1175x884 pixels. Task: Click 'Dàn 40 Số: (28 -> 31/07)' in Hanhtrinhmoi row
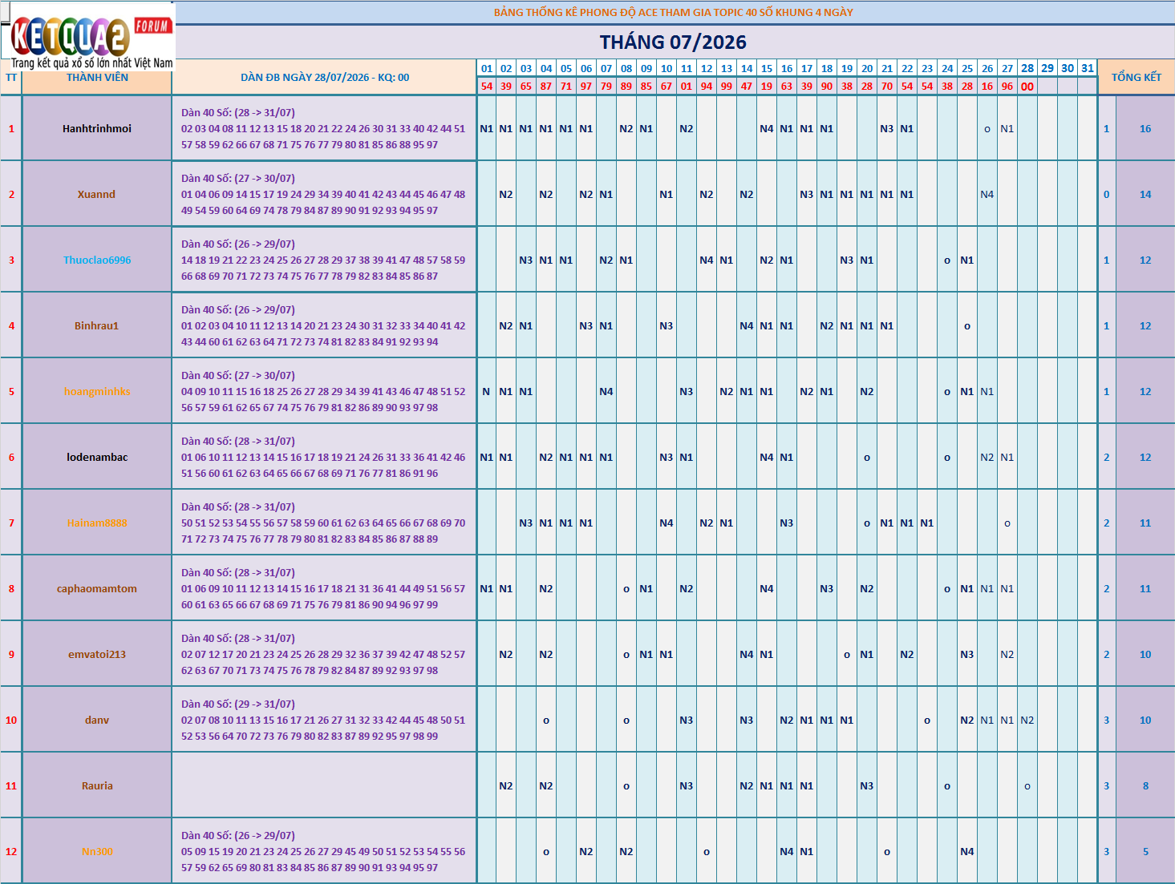tap(237, 112)
